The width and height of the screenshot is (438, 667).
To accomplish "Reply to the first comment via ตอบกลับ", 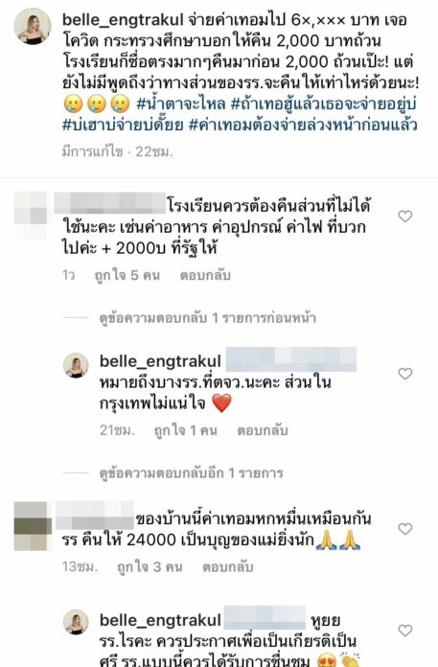I will (x=205, y=275).
